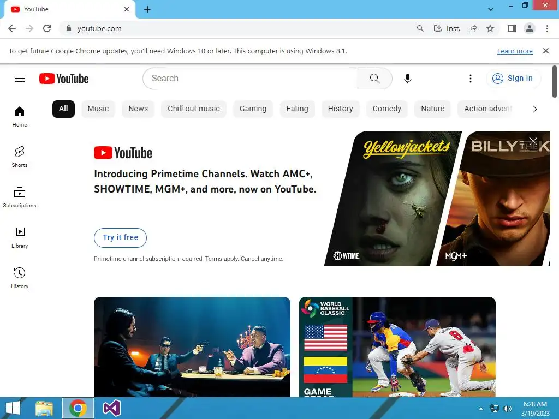The height and width of the screenshot is (419, 559).
Task: Select the Eating category chip
Action: click(297, 109)
